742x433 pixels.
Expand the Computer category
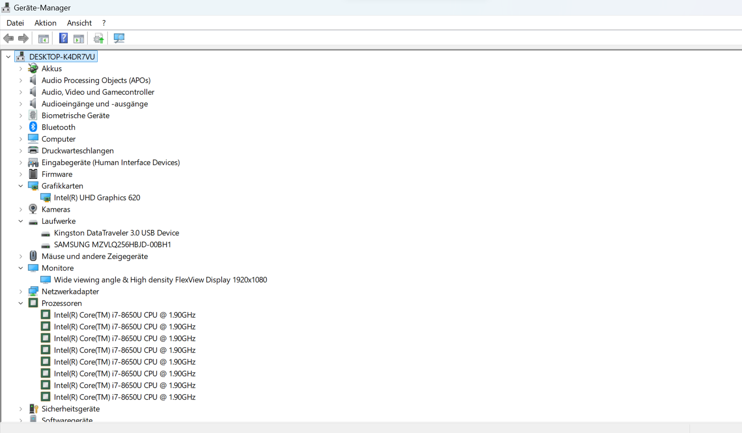(x=20, y=139)
